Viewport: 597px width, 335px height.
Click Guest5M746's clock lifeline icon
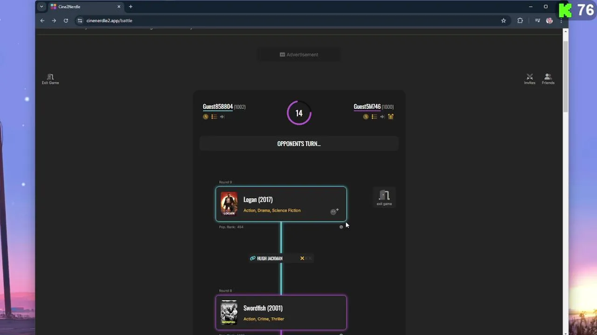366,117
